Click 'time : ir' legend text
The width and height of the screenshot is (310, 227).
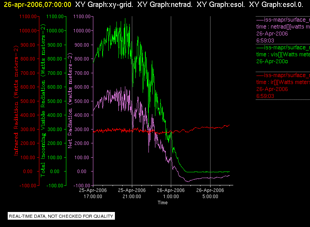point(283,82)
